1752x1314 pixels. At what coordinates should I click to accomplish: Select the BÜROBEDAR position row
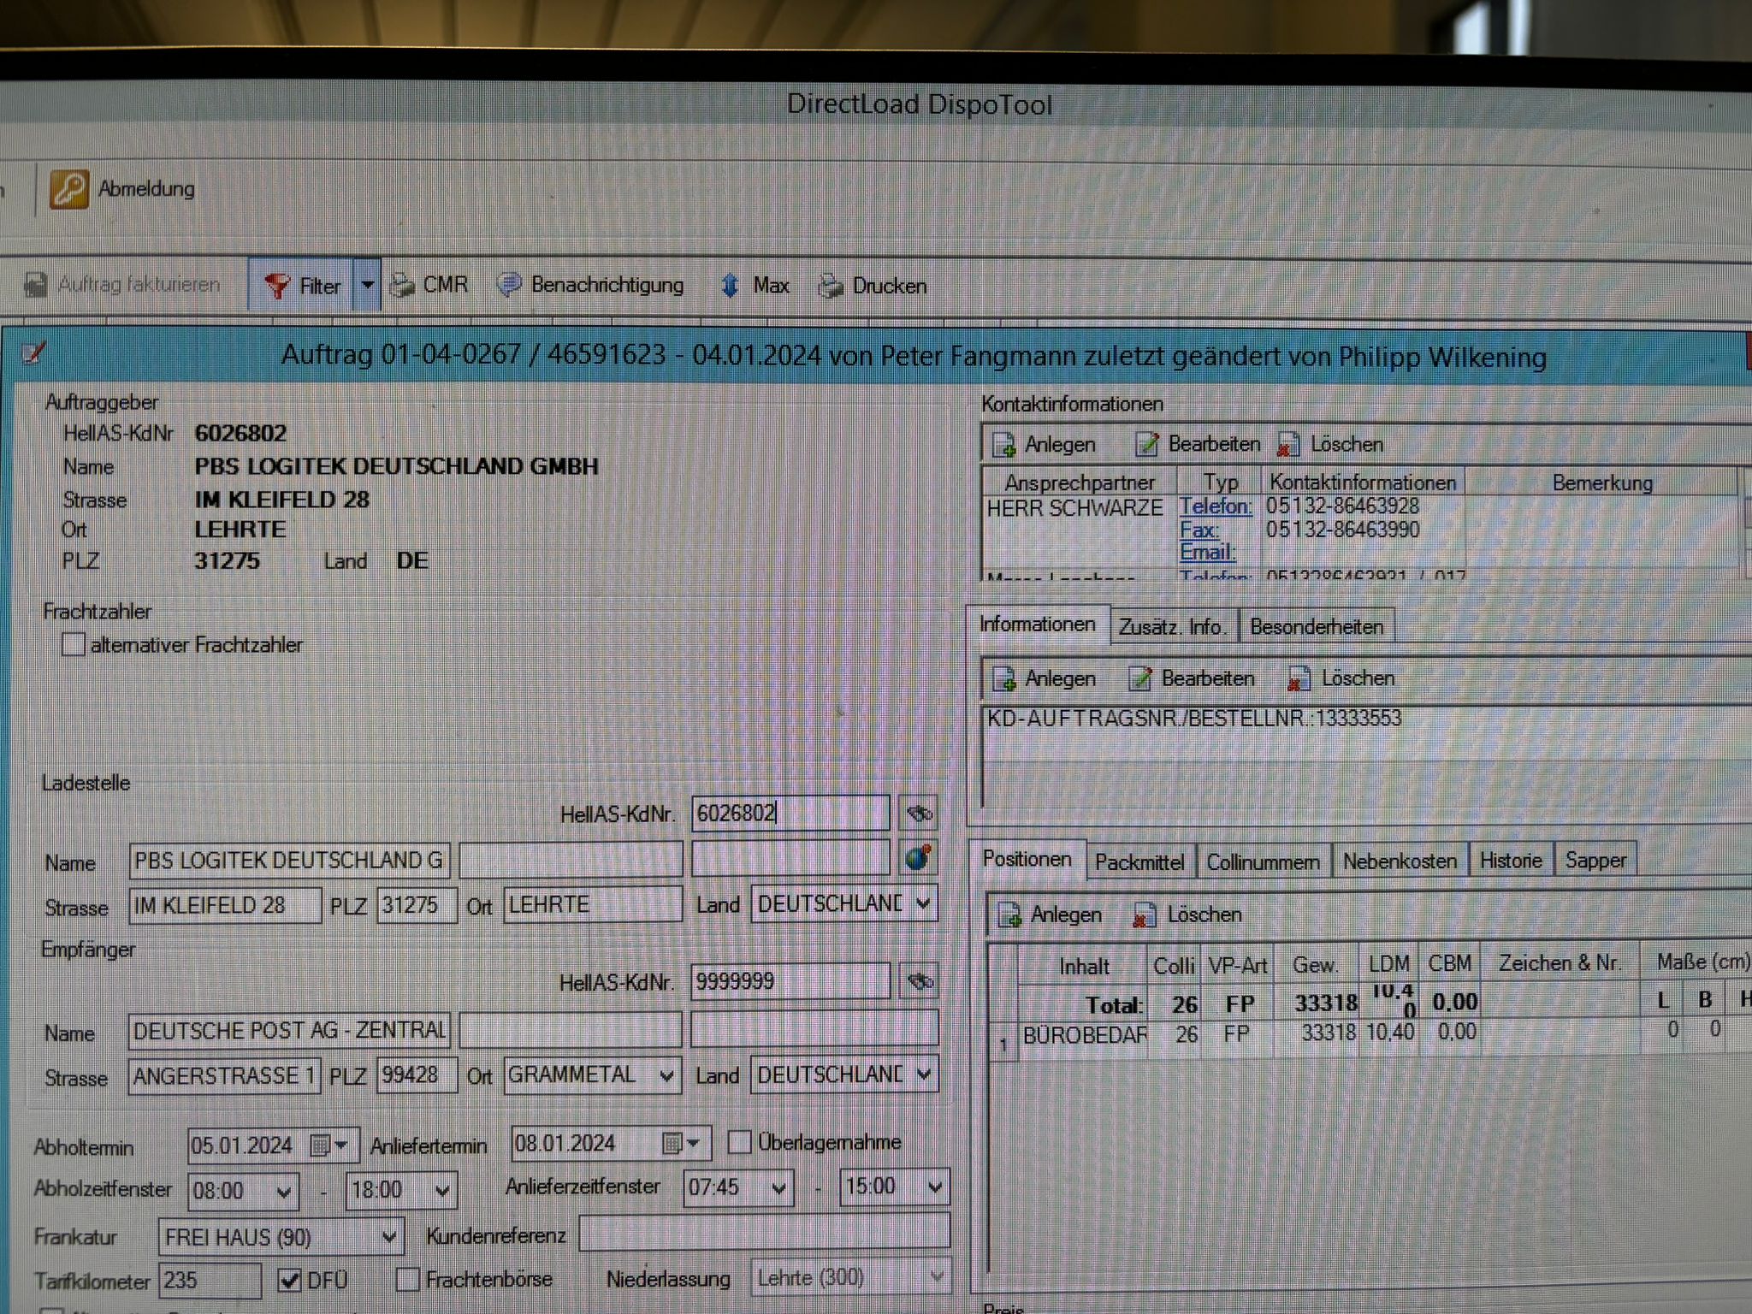click(x=1369, y=1033)
